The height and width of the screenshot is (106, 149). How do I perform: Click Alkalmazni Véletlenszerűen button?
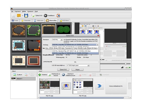tap(69, 75)
